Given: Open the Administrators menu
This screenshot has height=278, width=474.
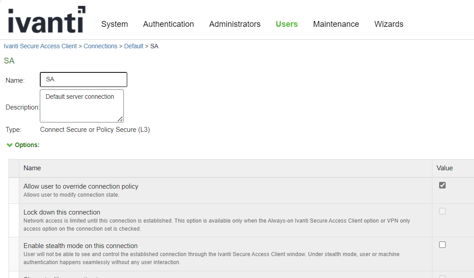Looking at the screenshot, I should (x=234, y=24).
